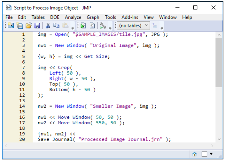
Task: Click Top( 50 ) code line
Action: point(64,84)
